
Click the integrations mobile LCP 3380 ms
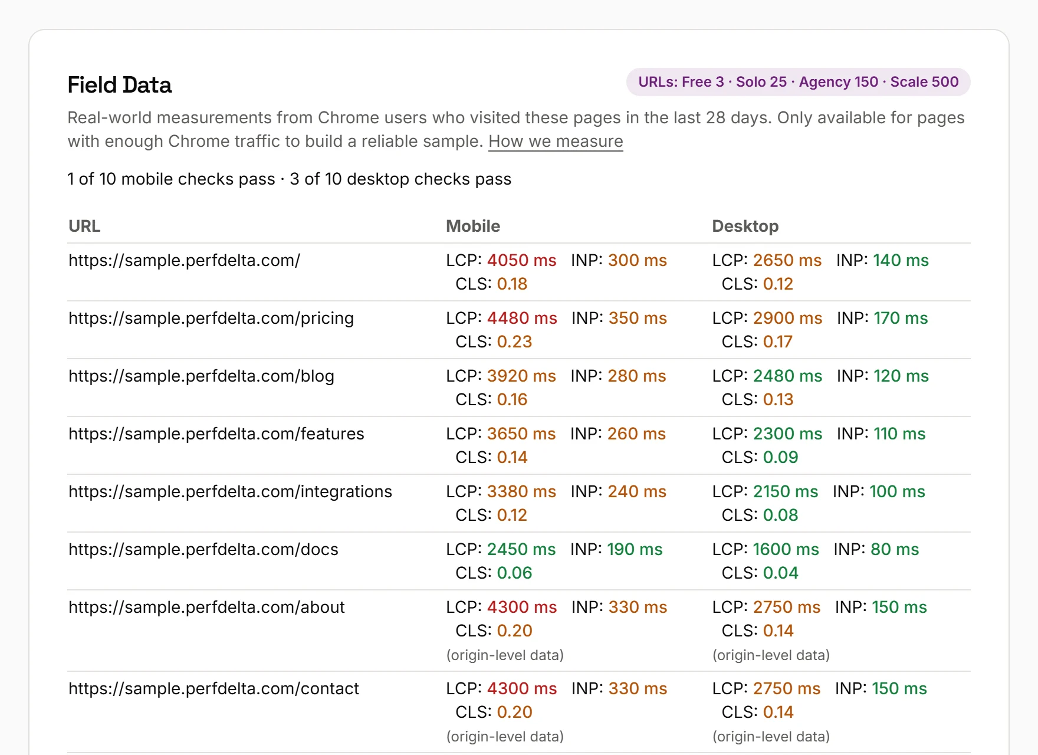click(x=522, y=492)
